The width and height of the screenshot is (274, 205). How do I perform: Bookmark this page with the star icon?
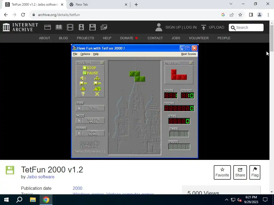[x=240, y=15]
